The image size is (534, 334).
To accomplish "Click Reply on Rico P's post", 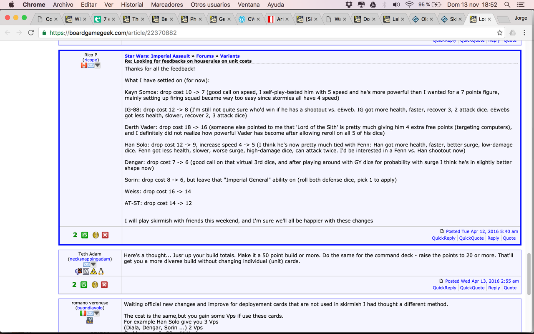I will pos(494,238).
